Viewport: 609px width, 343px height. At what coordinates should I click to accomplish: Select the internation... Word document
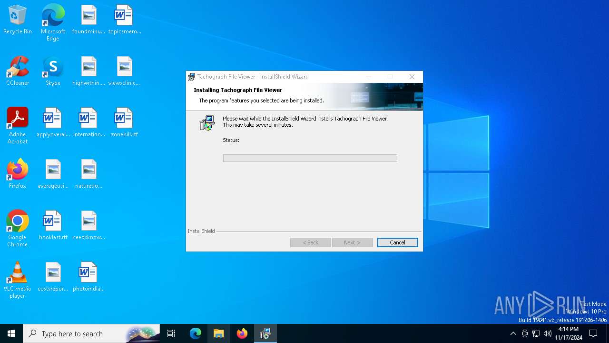pos(88,123)
